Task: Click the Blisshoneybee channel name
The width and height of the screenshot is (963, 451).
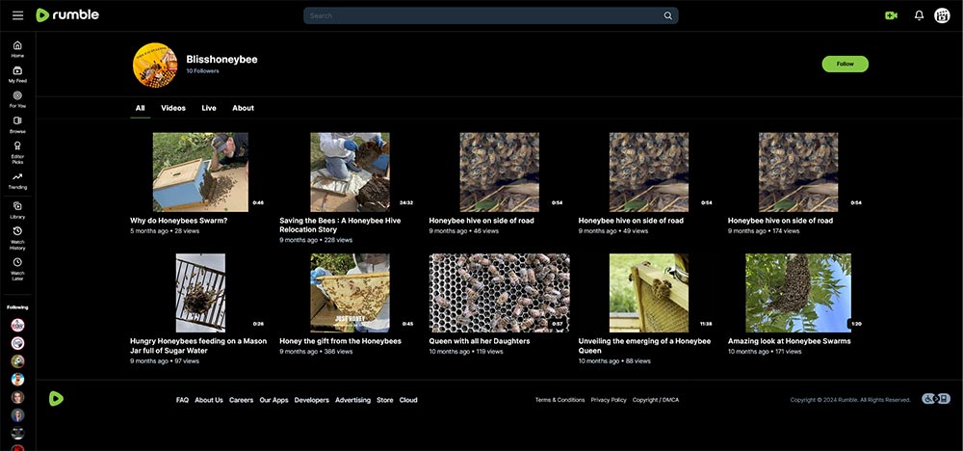Action: click(221, 60)
